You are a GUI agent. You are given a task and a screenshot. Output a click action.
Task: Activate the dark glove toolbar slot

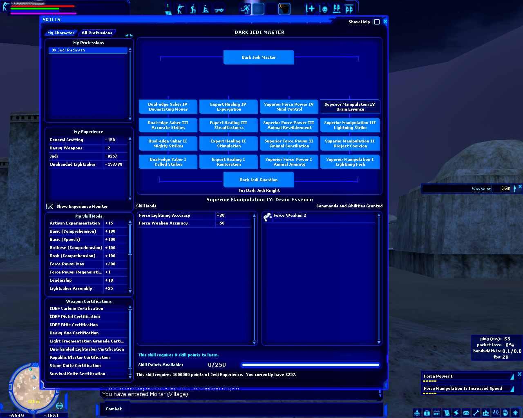284,9
